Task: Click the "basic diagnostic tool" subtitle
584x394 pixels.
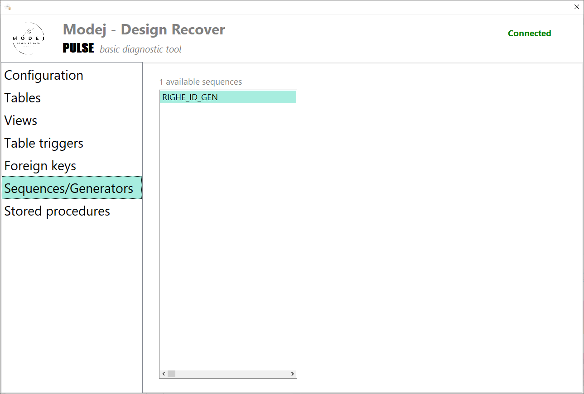Action: (x=140, y=49)
